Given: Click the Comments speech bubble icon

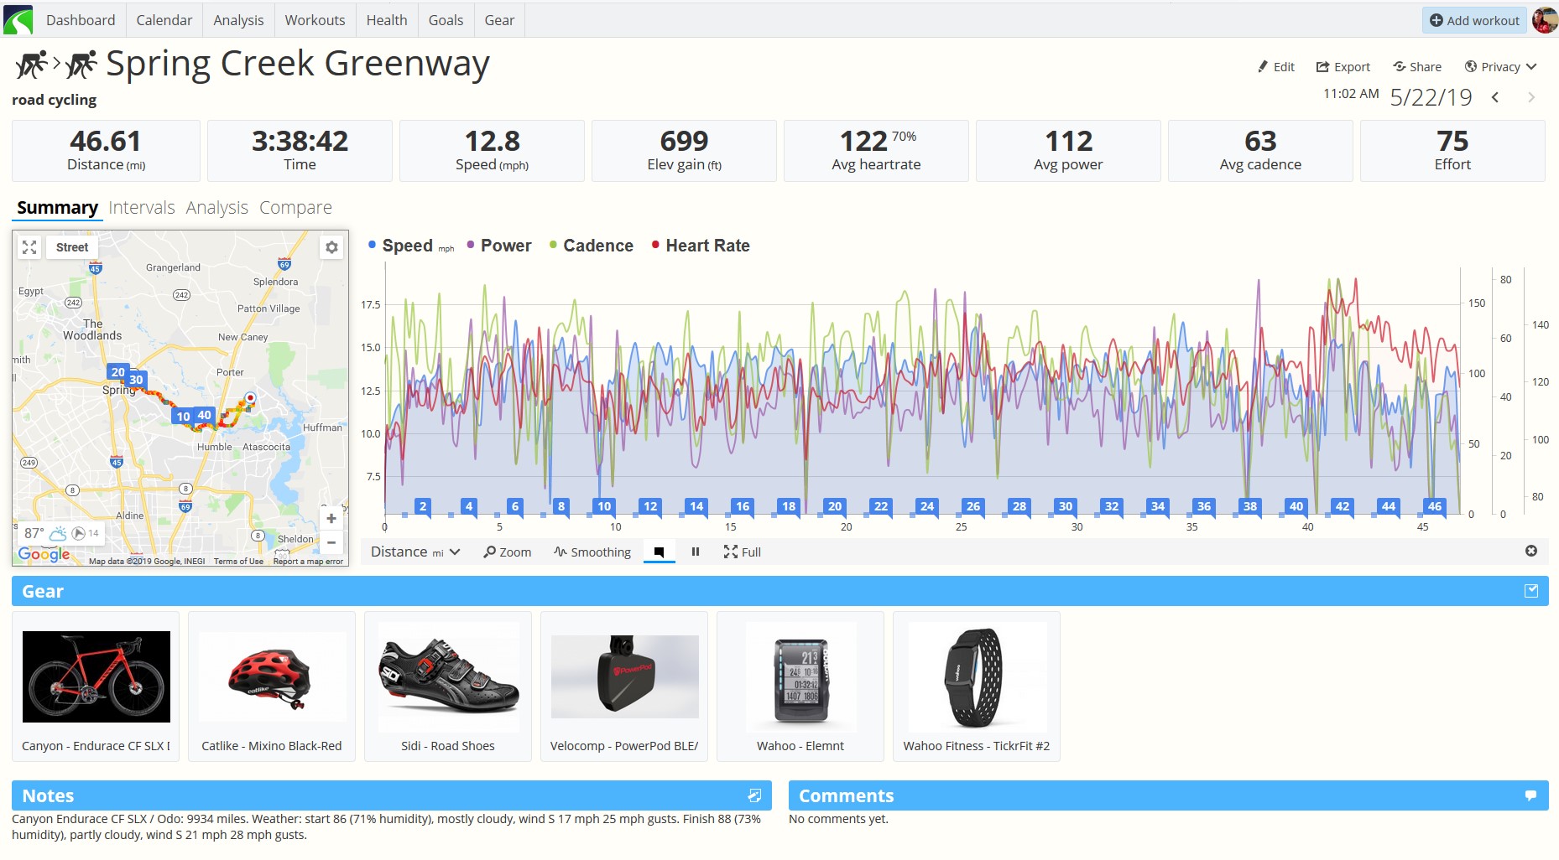Looking at the screenshot, I should (x=1530, y=795).
